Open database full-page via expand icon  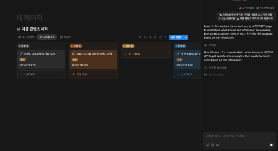point(161,37)
